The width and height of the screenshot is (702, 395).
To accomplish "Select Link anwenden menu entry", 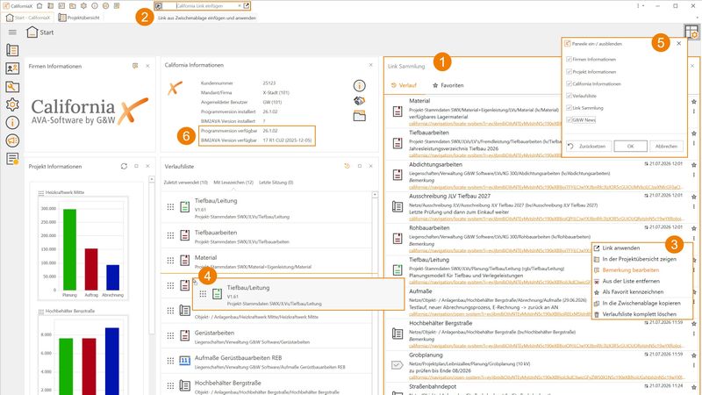I will point(642,248).
